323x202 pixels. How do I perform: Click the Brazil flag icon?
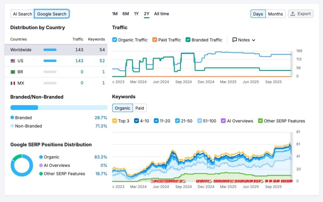point(13,72)
